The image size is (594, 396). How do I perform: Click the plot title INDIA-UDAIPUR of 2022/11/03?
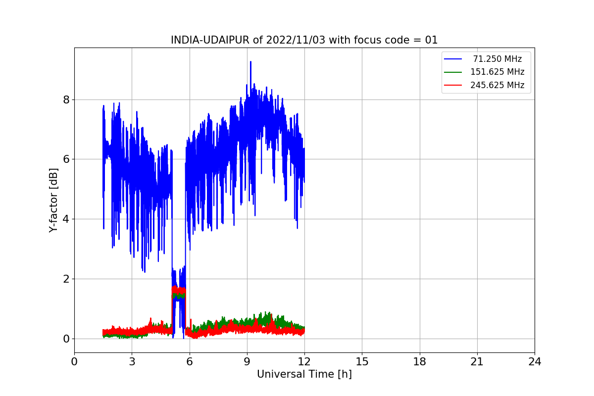304,40
